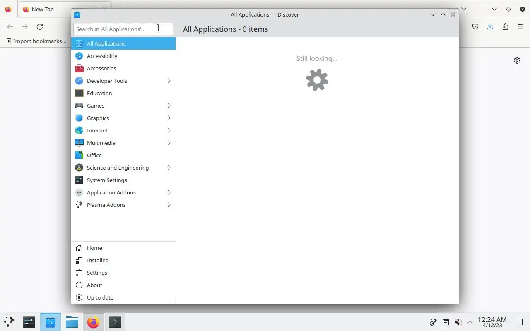
Task: Click the show desktop button in taskbar
Action: pyautogui.click(x=519, y=322)
